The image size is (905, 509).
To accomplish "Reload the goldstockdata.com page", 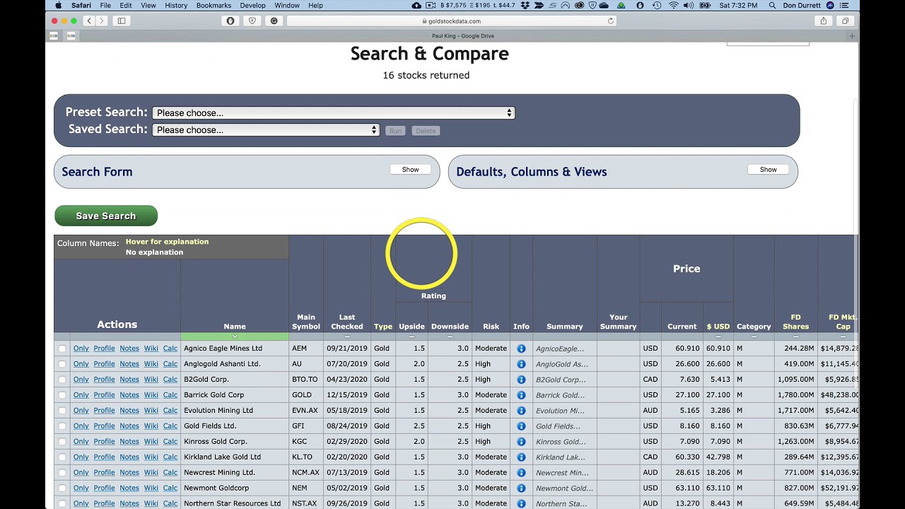I will coord(611,21).
